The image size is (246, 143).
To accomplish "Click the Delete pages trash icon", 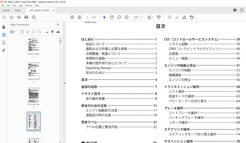I will click(22, 32).
